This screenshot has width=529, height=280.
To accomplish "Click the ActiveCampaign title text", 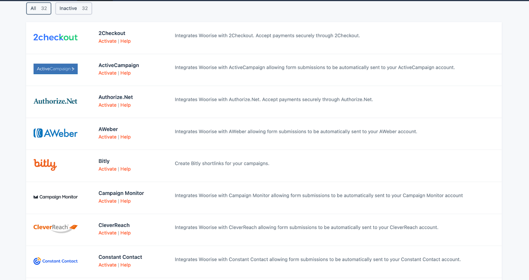I will (119, 65).
